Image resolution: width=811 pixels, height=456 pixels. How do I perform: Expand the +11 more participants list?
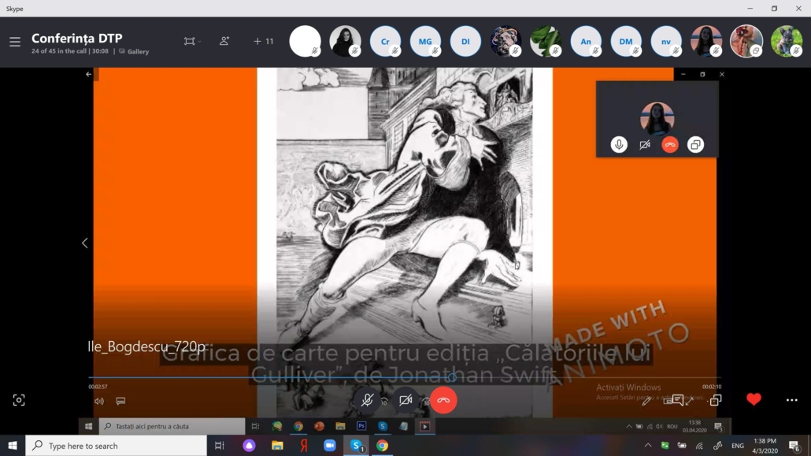pyautogui.click(x=264, y=41)
